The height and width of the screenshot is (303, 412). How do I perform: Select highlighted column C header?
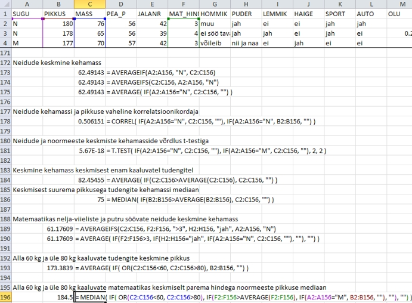(x=90, y=4)
